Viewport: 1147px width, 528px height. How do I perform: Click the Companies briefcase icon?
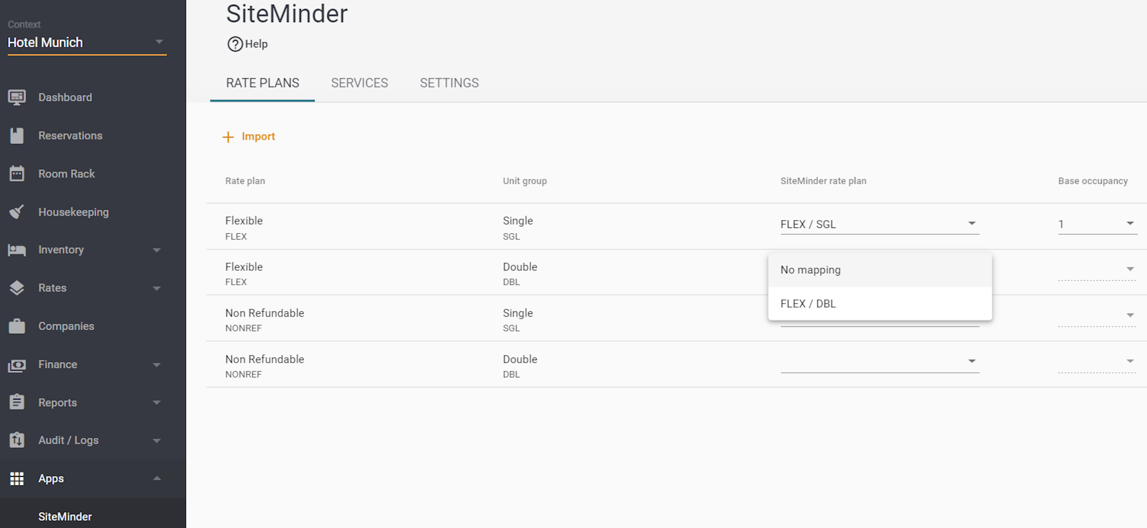point(17,326)
